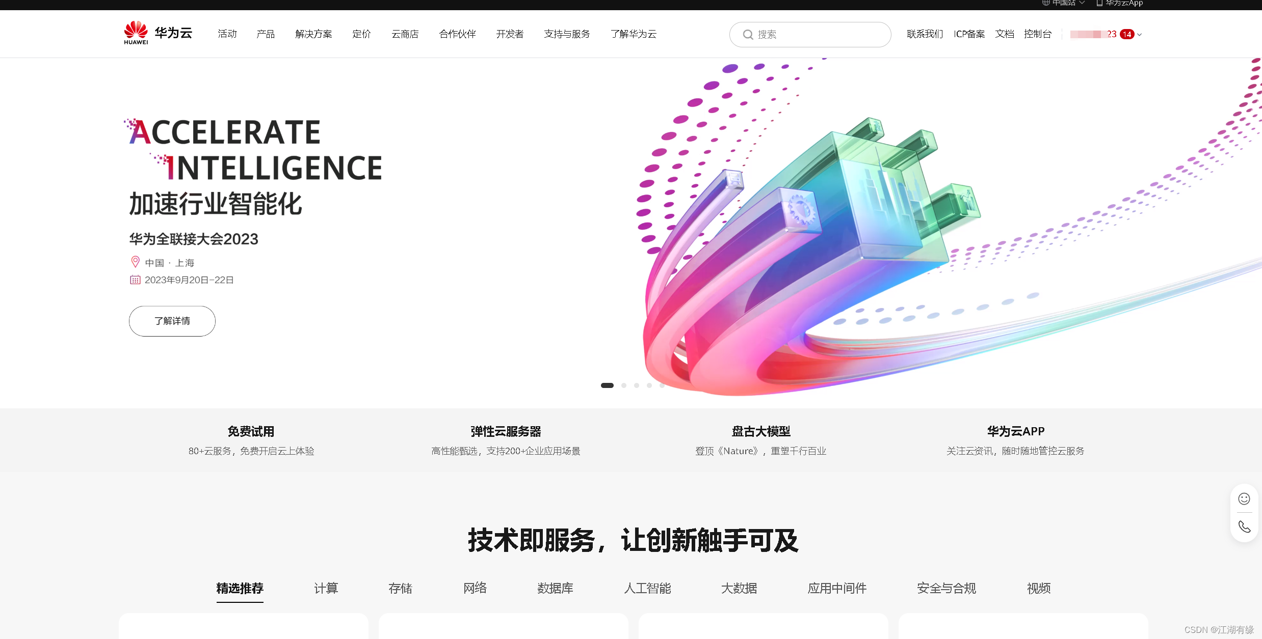This screenshot has width=1262, height=639.
Task: Click the calendar icon beside the event date
Action: pyautogui.click(x=135, y=280)
